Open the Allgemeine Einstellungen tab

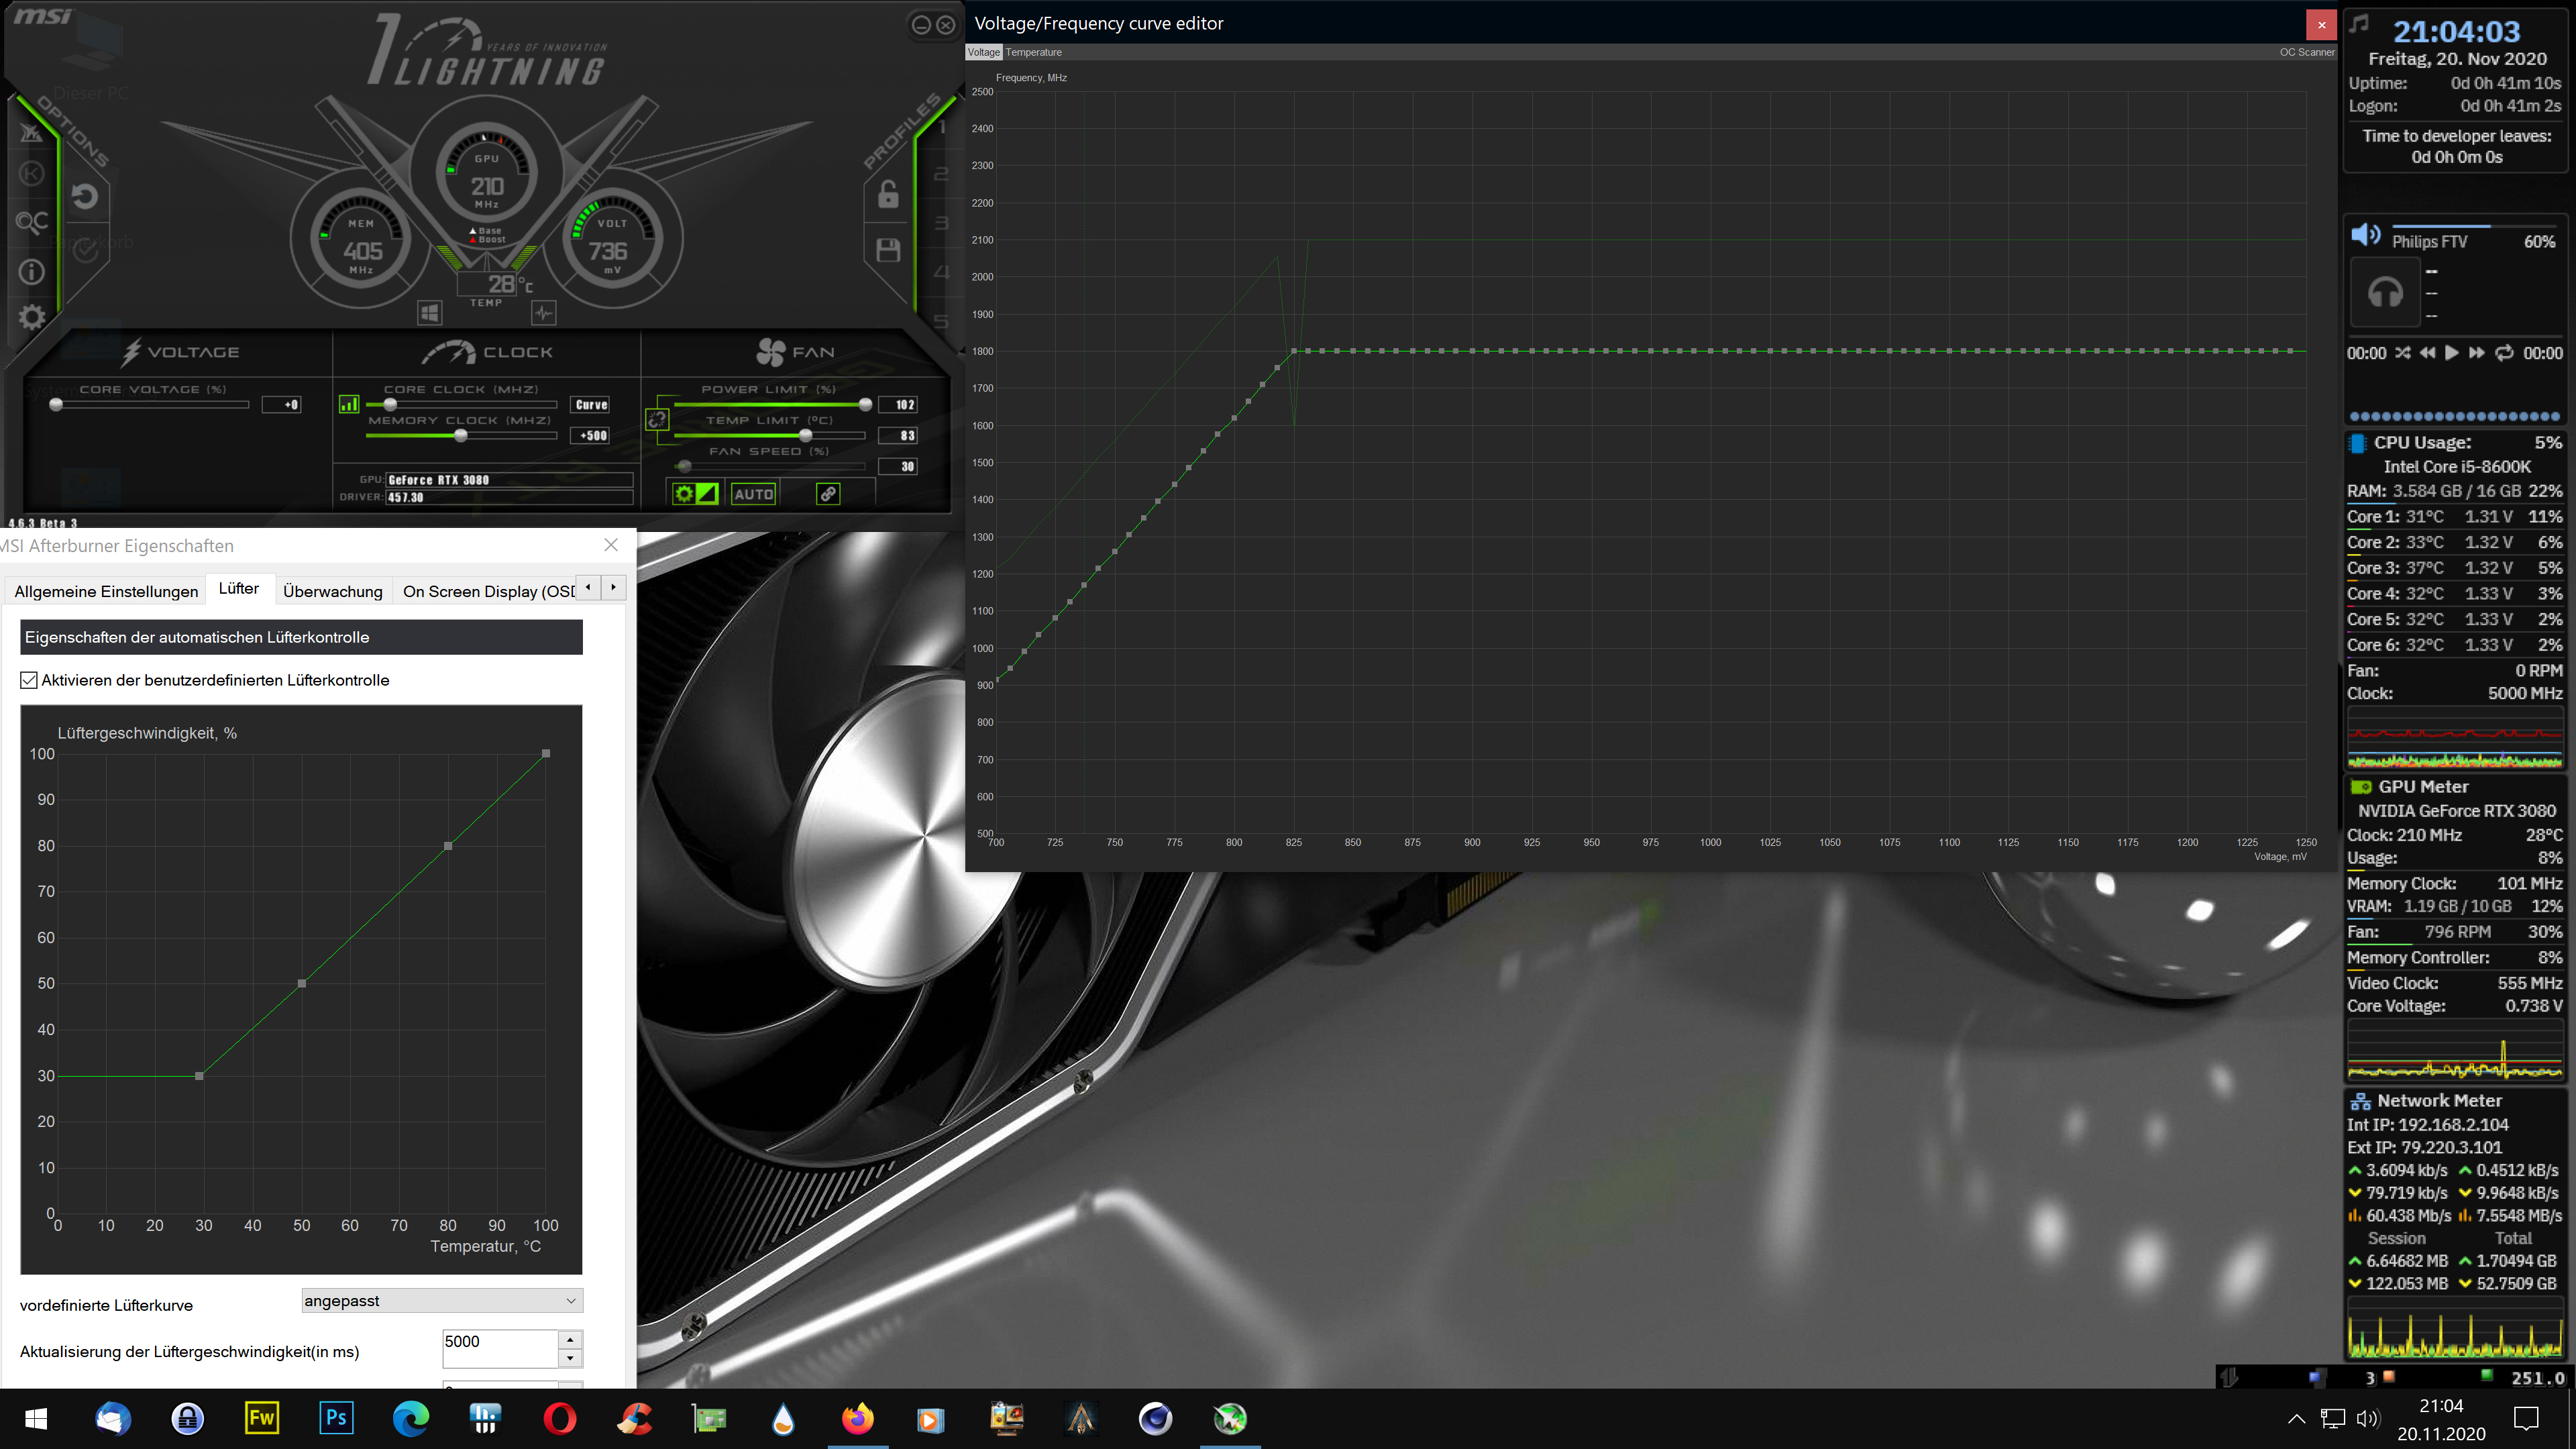[x=106, y=591]
